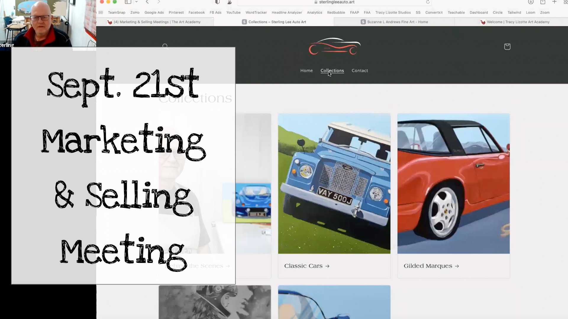This screenshot has width=568, height=319.
Task: Open a new tab with plus icon
Action: point(554,2)
